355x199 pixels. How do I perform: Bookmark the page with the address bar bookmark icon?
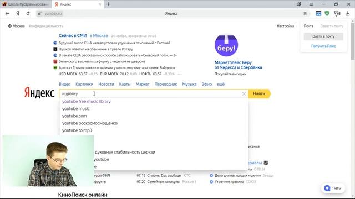tap(305, 13)
